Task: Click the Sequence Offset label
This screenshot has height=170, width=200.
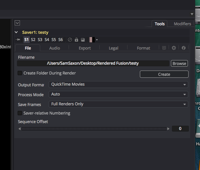Action: pyautogui.click(x=33, y=121)
